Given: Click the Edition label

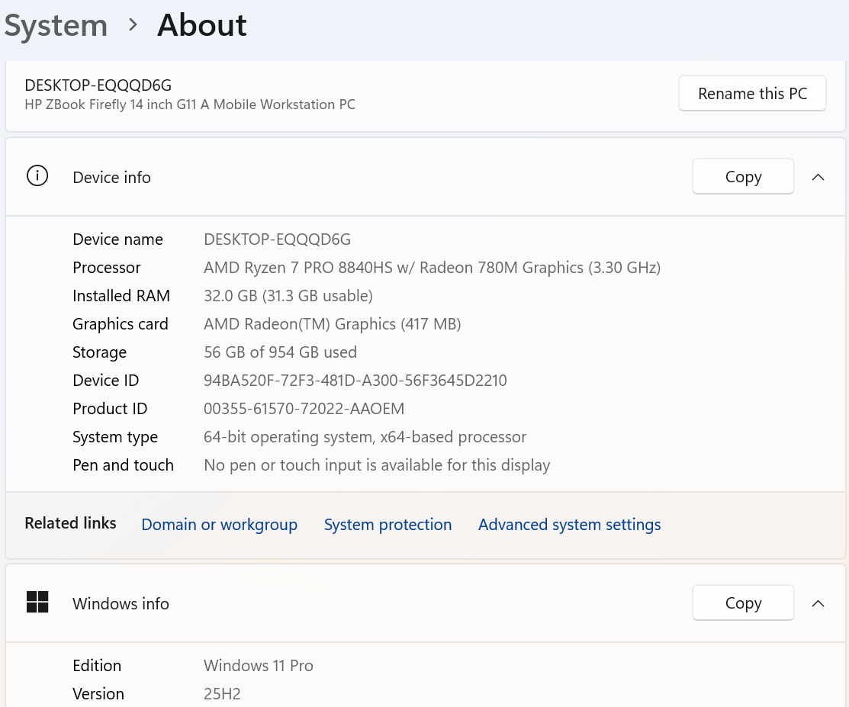Looking at the screenshot, I should click(97, 665).
